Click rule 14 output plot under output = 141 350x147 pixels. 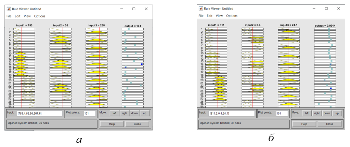coord(133,64)
